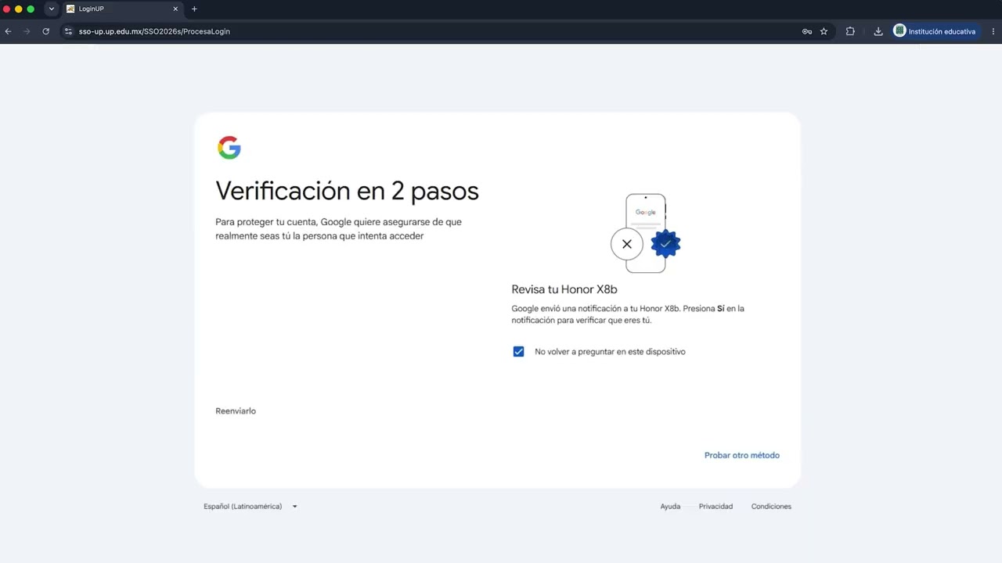This screenshot has height=563, width=1002.
Task: Uncheck No volver a preguntar checkbox
Action: click(x=518, y=352)
